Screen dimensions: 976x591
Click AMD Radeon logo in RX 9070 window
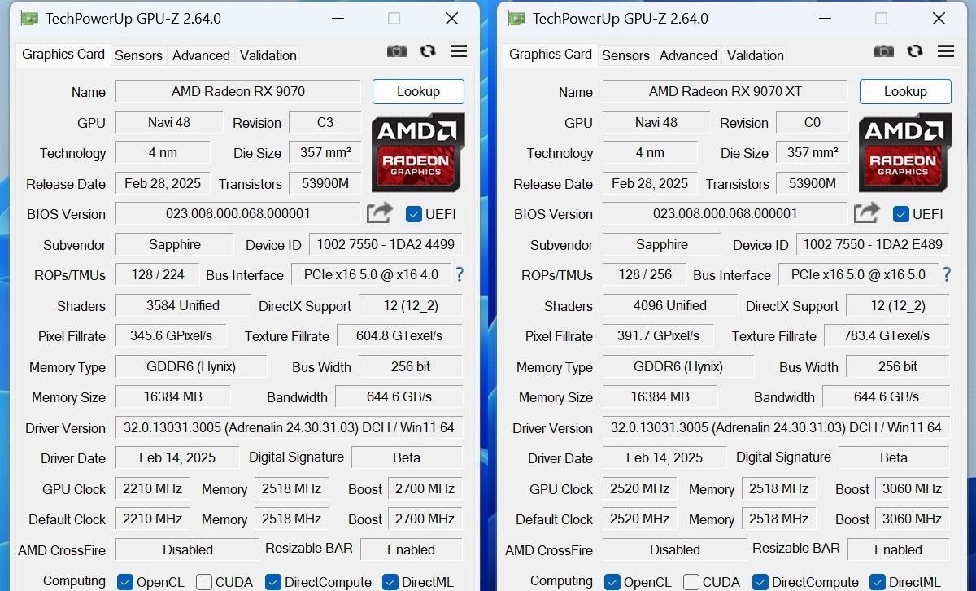pyautogui.click(x=418, y=152)
